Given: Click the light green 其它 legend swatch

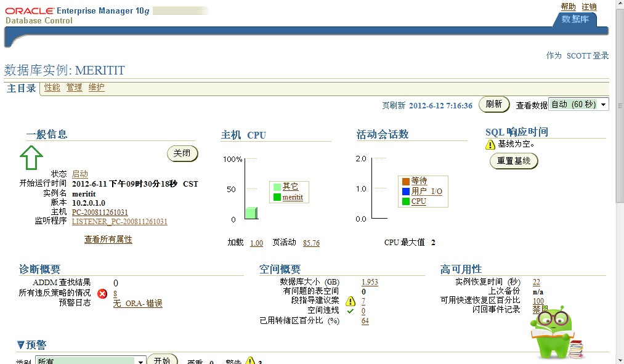Looking at the screenshot, I should tap(277, 187).
